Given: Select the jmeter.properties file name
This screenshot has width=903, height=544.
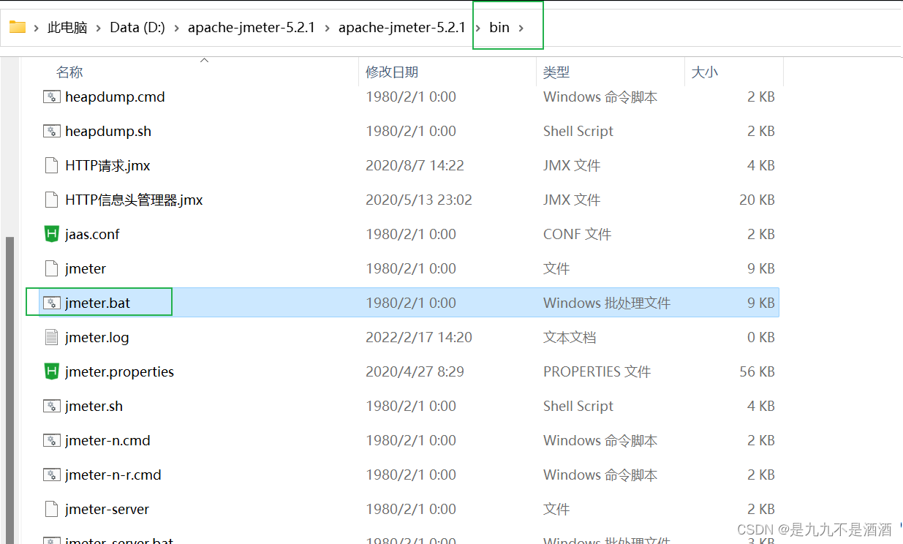Looking at the screenshot, I should (119, 371).
